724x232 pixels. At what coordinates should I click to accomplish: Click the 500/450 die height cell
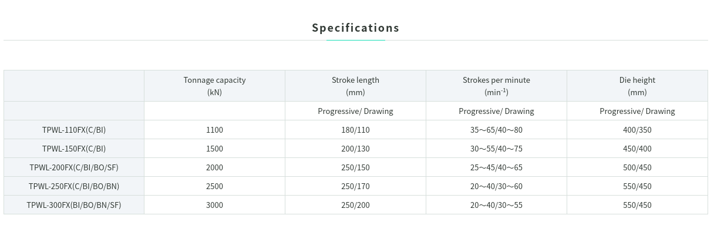pos(638,167)
